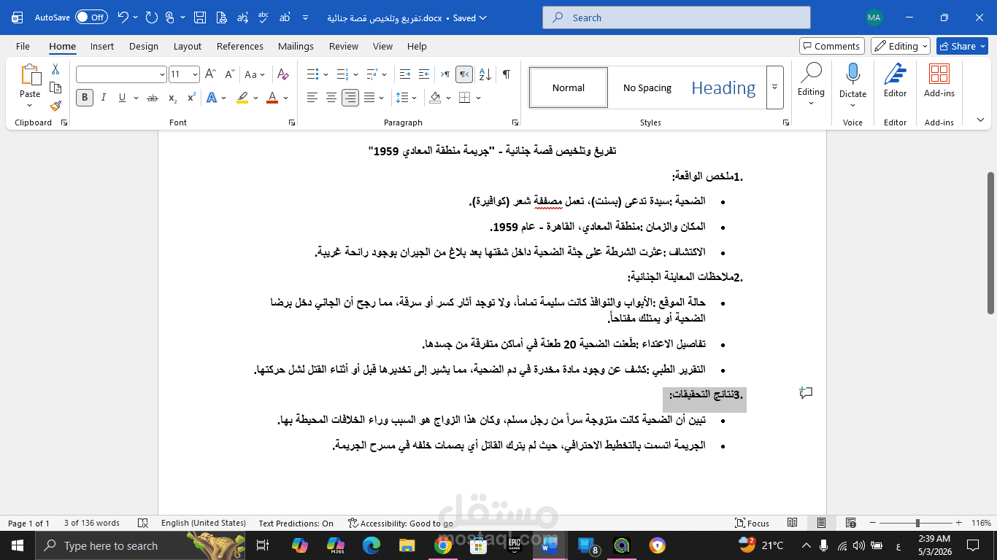Switch to Design tab

click(144, 46)
